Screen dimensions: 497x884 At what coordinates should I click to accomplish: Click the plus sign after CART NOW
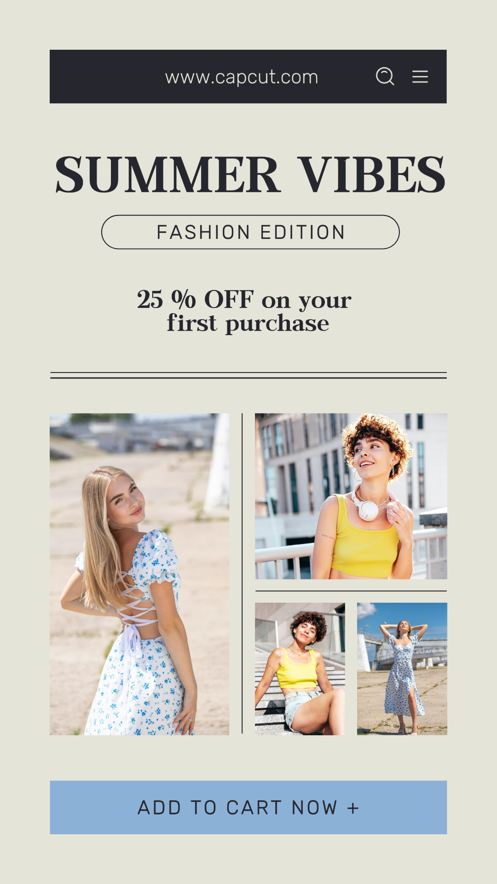click(353, 808)
